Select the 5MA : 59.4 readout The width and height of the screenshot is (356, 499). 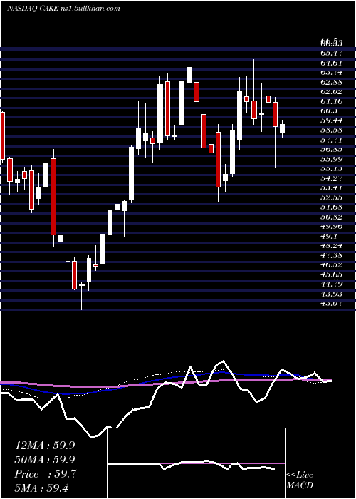tap(41, 488)
